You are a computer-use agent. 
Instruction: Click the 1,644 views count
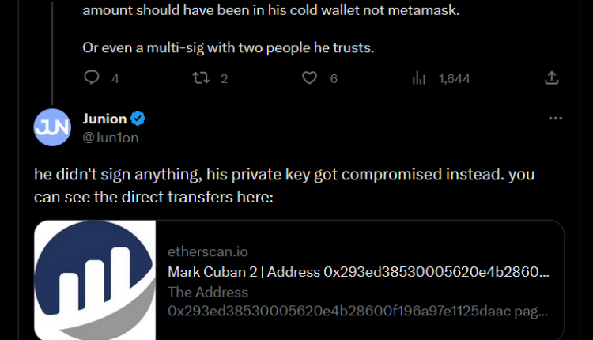click(454, 78)
